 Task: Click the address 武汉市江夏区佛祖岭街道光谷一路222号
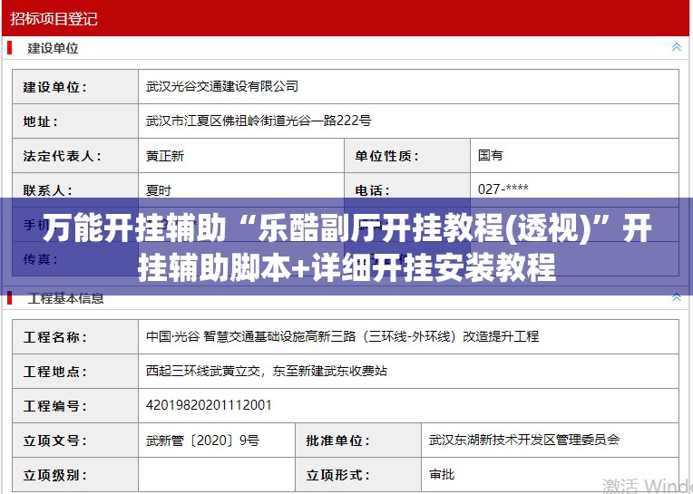(x=259, y=121)
